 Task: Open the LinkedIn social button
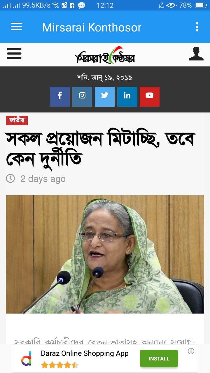tap(127, 97)
